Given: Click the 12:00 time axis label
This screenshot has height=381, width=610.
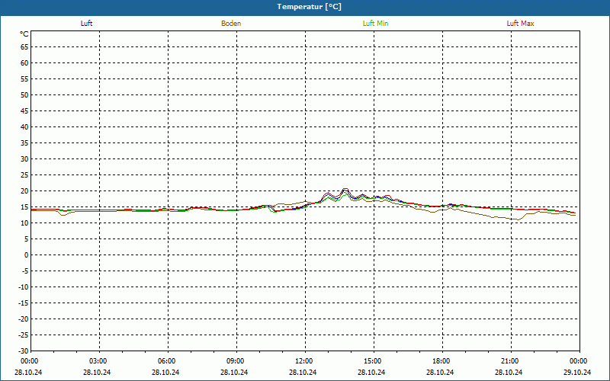Looking at the screenshot, I should coord(303,361).
